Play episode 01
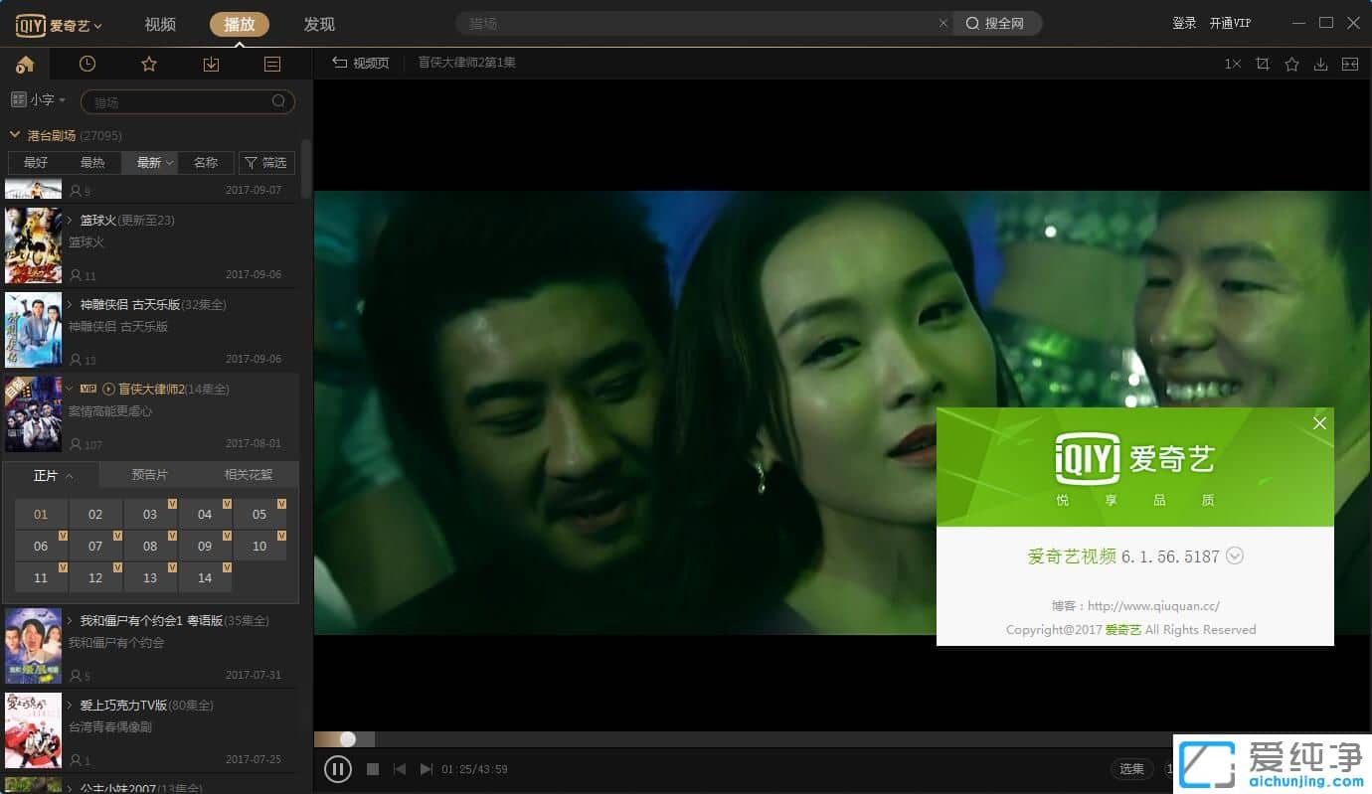Viewport: 1372px width, 794px height. click(41, 514)
